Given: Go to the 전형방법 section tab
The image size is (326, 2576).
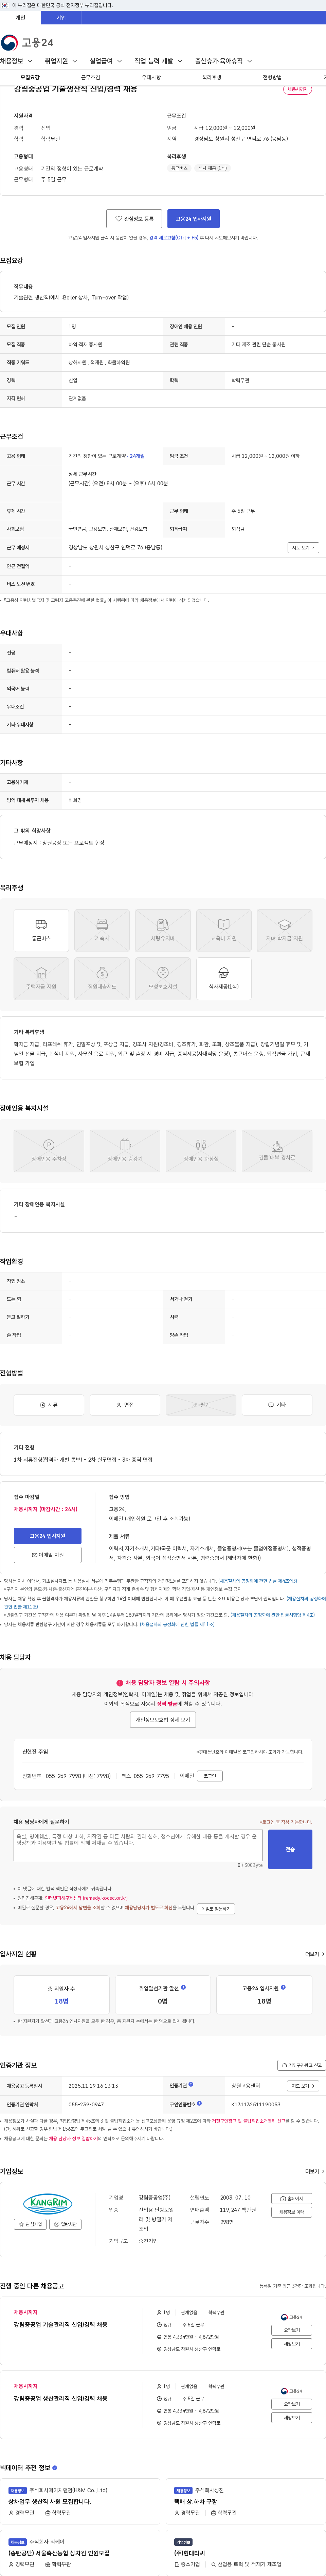Looking at the screenshot, I should pyautogui.click(x=272, y=77).
